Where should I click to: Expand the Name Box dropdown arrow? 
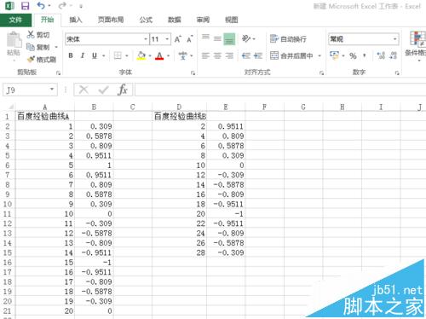(x=52, y=90)
